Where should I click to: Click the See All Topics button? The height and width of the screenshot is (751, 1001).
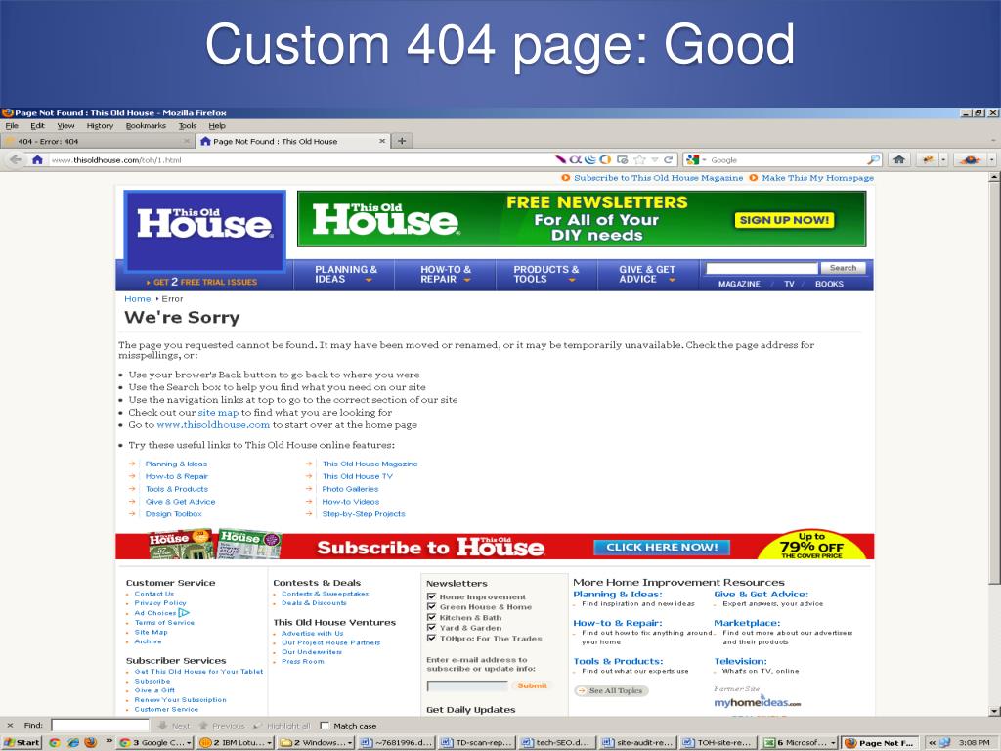point(611,691)
